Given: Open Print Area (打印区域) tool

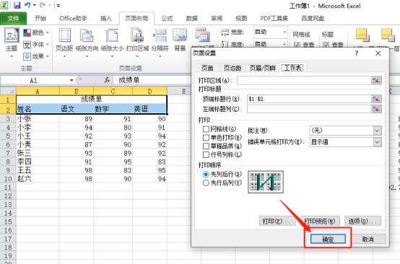Looking at the screenshot, I should (x=137, y=42).
